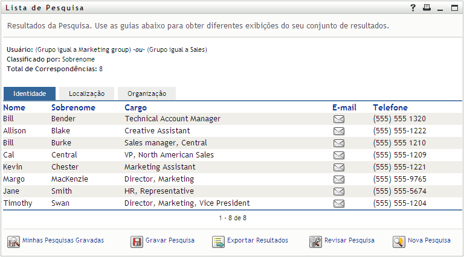This screenshot has height=257, width=464.
Task: Switch to the Localização tab
Action: 86,94
